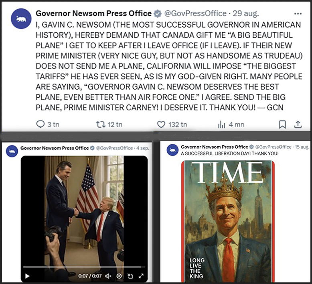The height and width of the screenshot is (284, 312).
Task: Toggle picture-in-picture for the video
Action: 130,276
